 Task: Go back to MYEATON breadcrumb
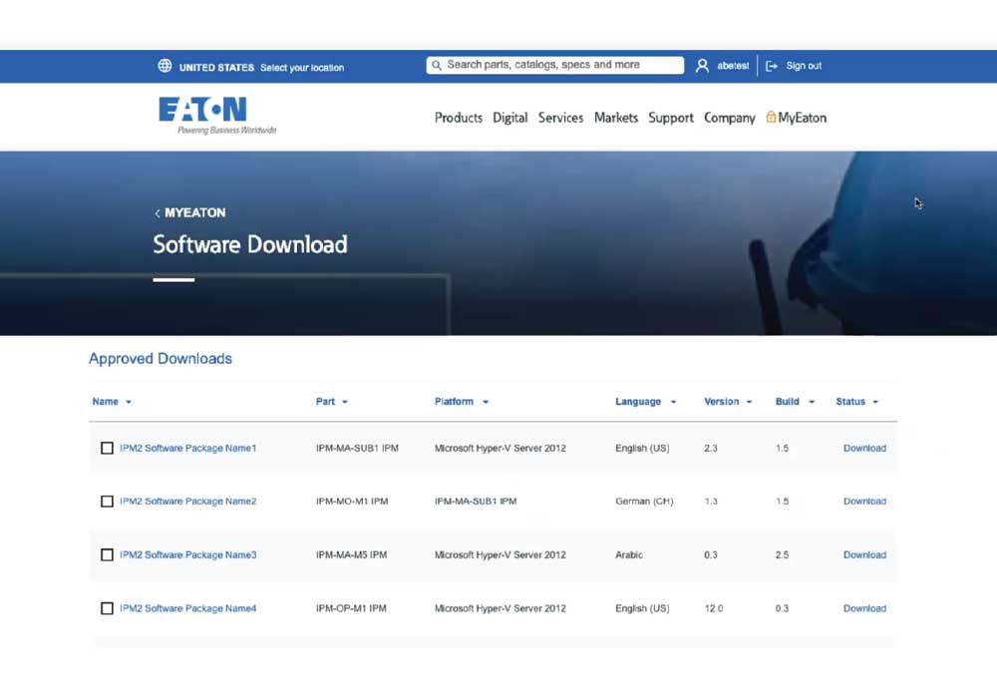tap(194, 213)
